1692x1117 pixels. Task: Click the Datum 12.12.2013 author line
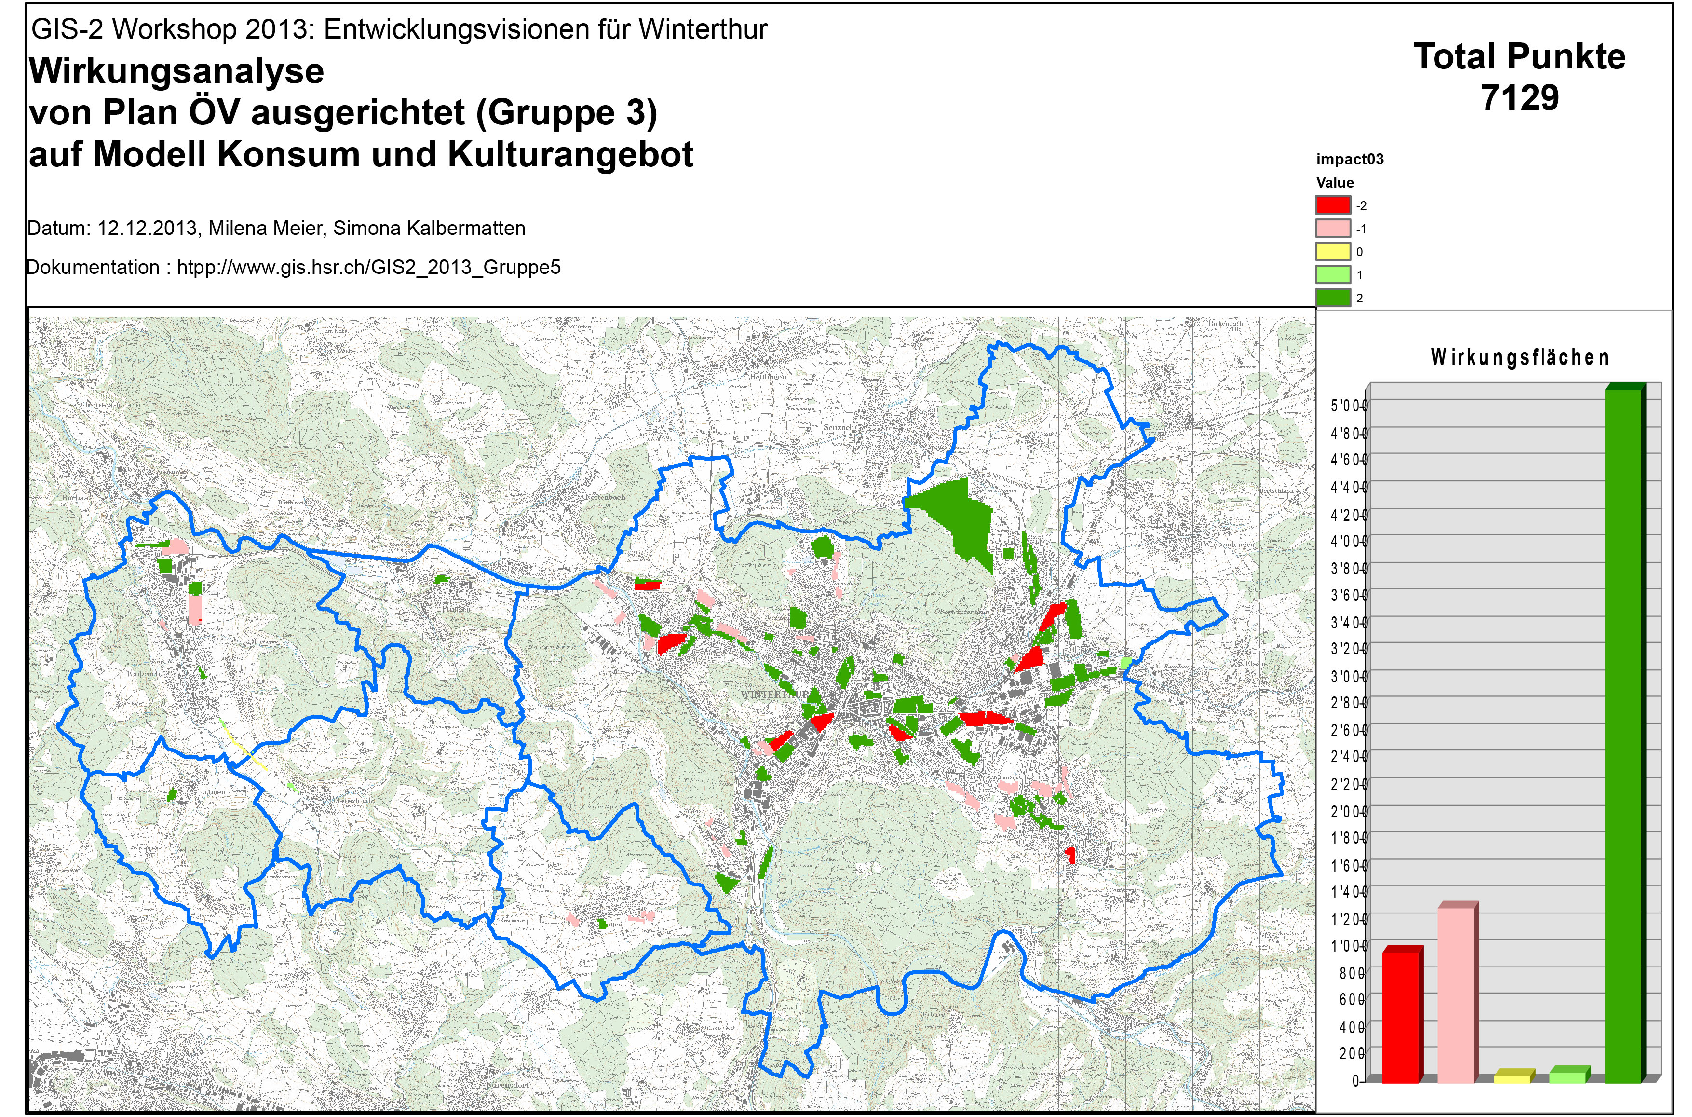click(x=276, y=229)
